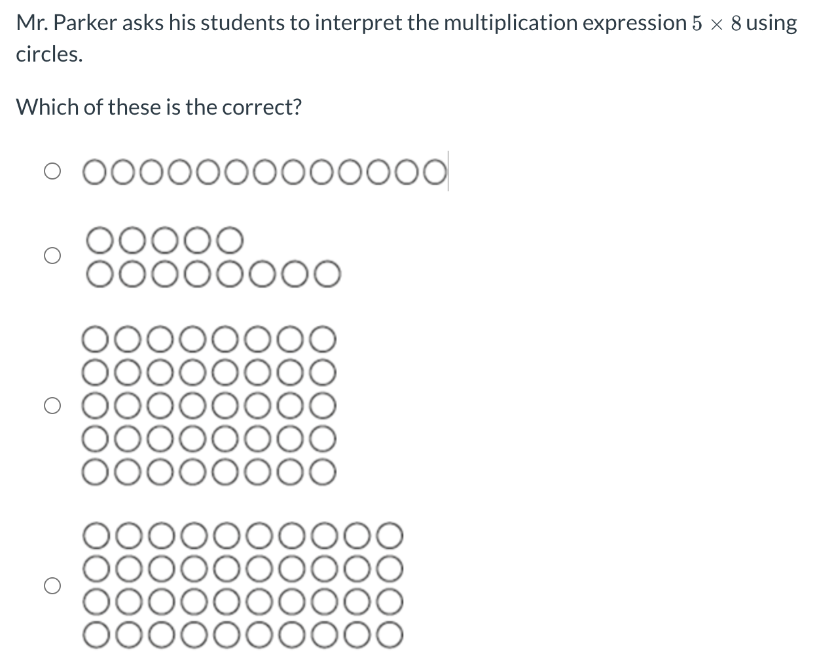
Task: Click the last circle in the two-row option's bottom row
Action: tap(328, 275)
